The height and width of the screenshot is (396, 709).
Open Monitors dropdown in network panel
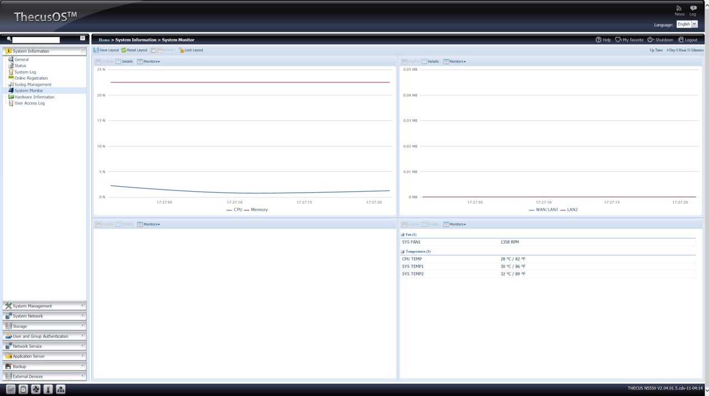pos(455,61)
